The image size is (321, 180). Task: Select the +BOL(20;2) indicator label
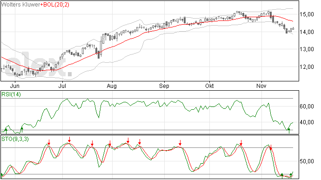[x=55, y=4]
